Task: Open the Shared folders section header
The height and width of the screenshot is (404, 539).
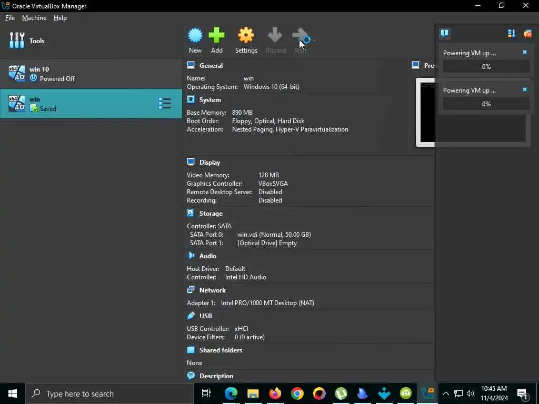Action: [x=221, y=350]
